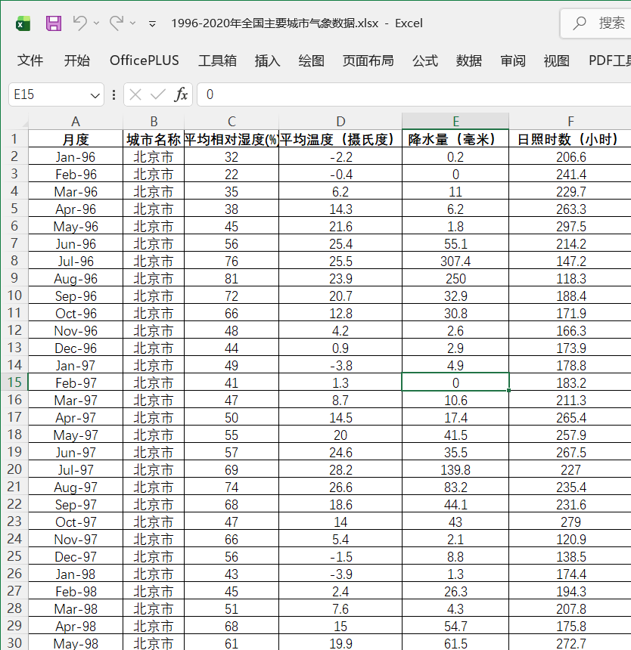Switch to the 插入 tab
This screenshot has height=650, width=631.
click(x=267, y=60)
